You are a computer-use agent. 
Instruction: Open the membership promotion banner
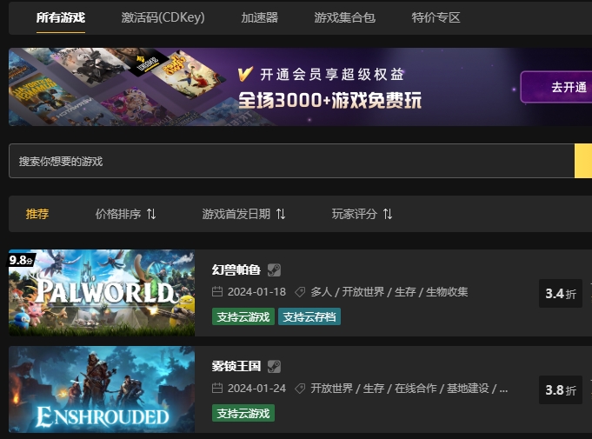(300, 87)
